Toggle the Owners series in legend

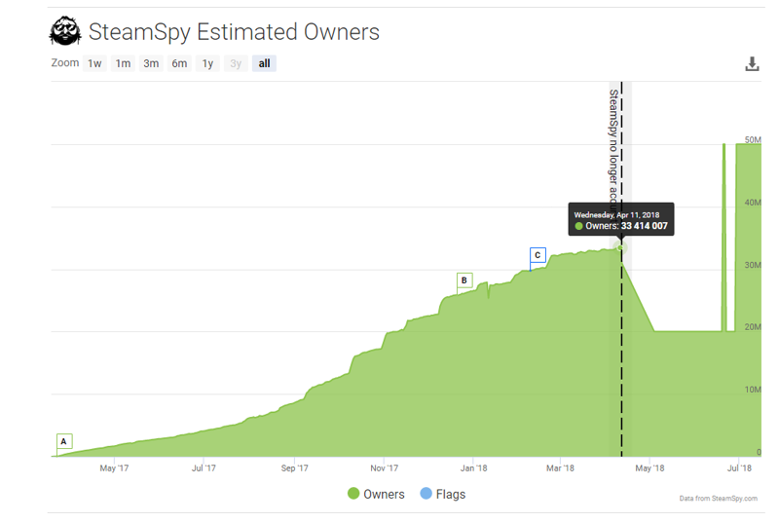click(376, 494)
